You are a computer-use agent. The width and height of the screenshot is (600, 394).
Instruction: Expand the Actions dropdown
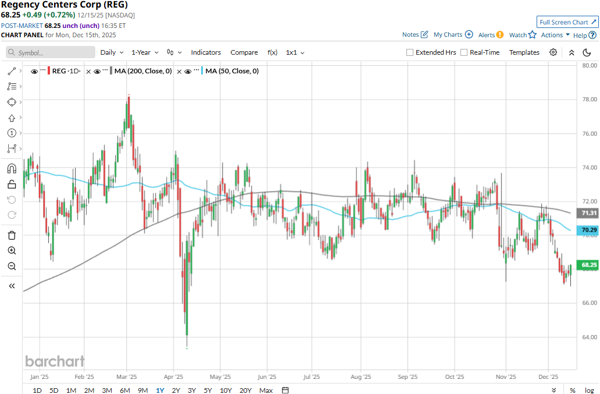(555, 35)
